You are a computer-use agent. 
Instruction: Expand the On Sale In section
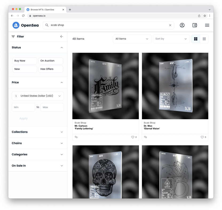coord(62,166)
